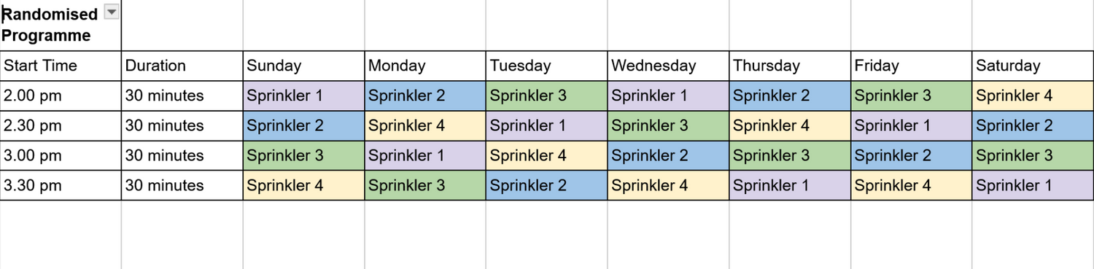Select the 3.30 pm start time cell

coord(61,185)
